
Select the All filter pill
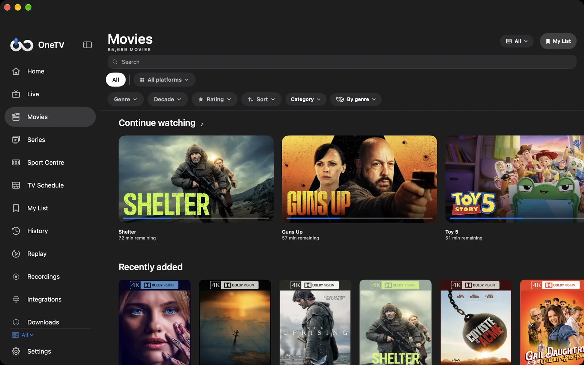[116, 80]
